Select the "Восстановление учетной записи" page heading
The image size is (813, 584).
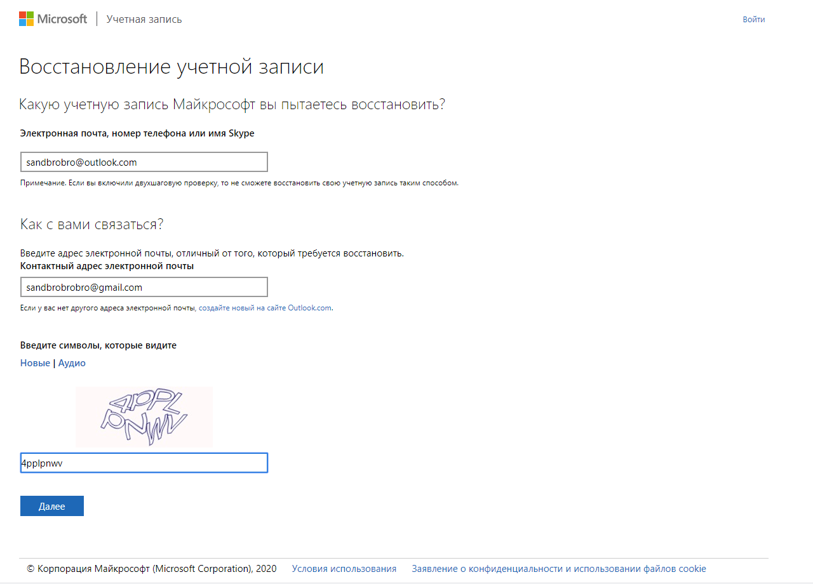(171, 67)
